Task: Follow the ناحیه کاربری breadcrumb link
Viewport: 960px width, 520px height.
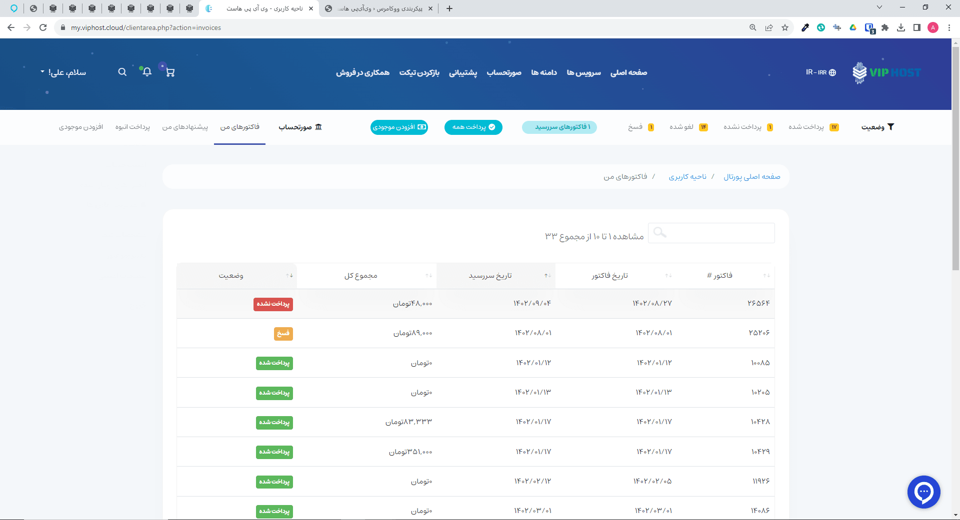Action: (687, 176)
